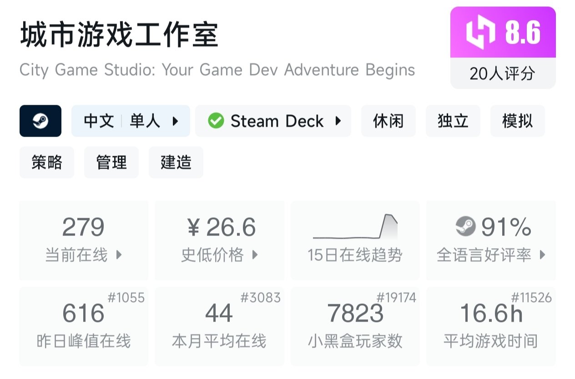Click the Steam platform icon
Screen dimensions: 575x379
coord(40,121)
